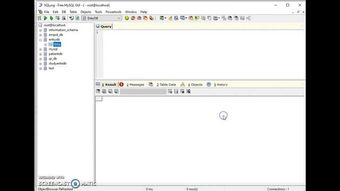The height and width of the screenshot is (191, 340).
Task: Click the 0 row(s) status text
Action: [x=192, y=189]
